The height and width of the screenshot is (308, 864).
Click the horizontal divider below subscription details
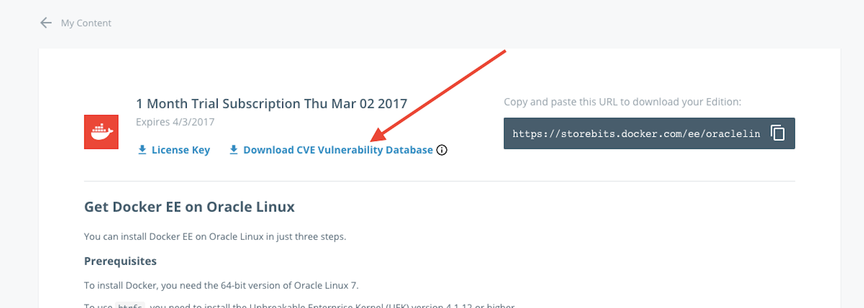(x=439, y=181)
